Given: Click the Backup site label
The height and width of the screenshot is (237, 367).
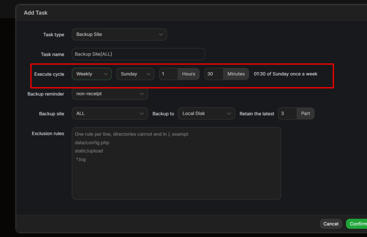Looking at the screenshot, I should pyautogui.click(x=52, y=113).
